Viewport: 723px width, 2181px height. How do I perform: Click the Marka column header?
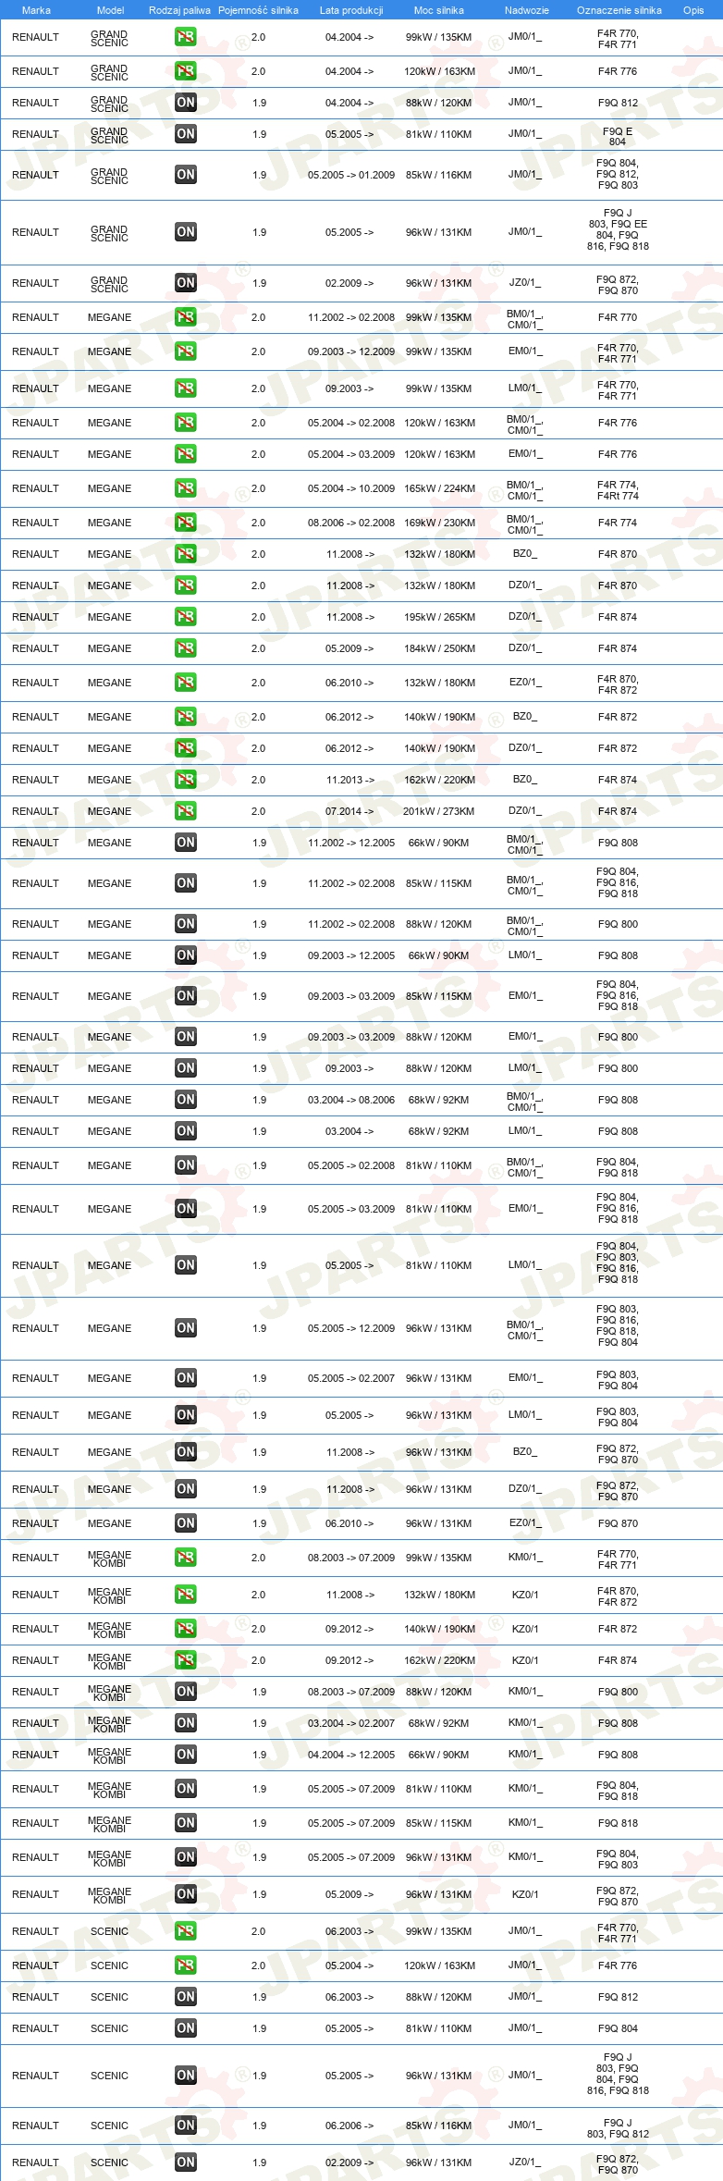(36, 10)
